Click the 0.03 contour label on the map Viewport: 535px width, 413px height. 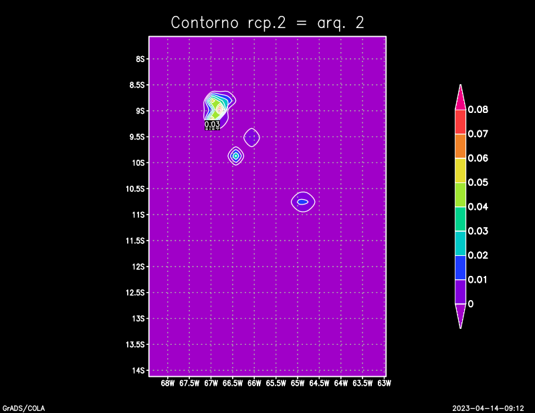[x=212, y=124]
